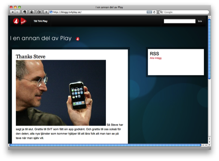Click the bug-shaped toolbar button

click(x=32, y=12)
